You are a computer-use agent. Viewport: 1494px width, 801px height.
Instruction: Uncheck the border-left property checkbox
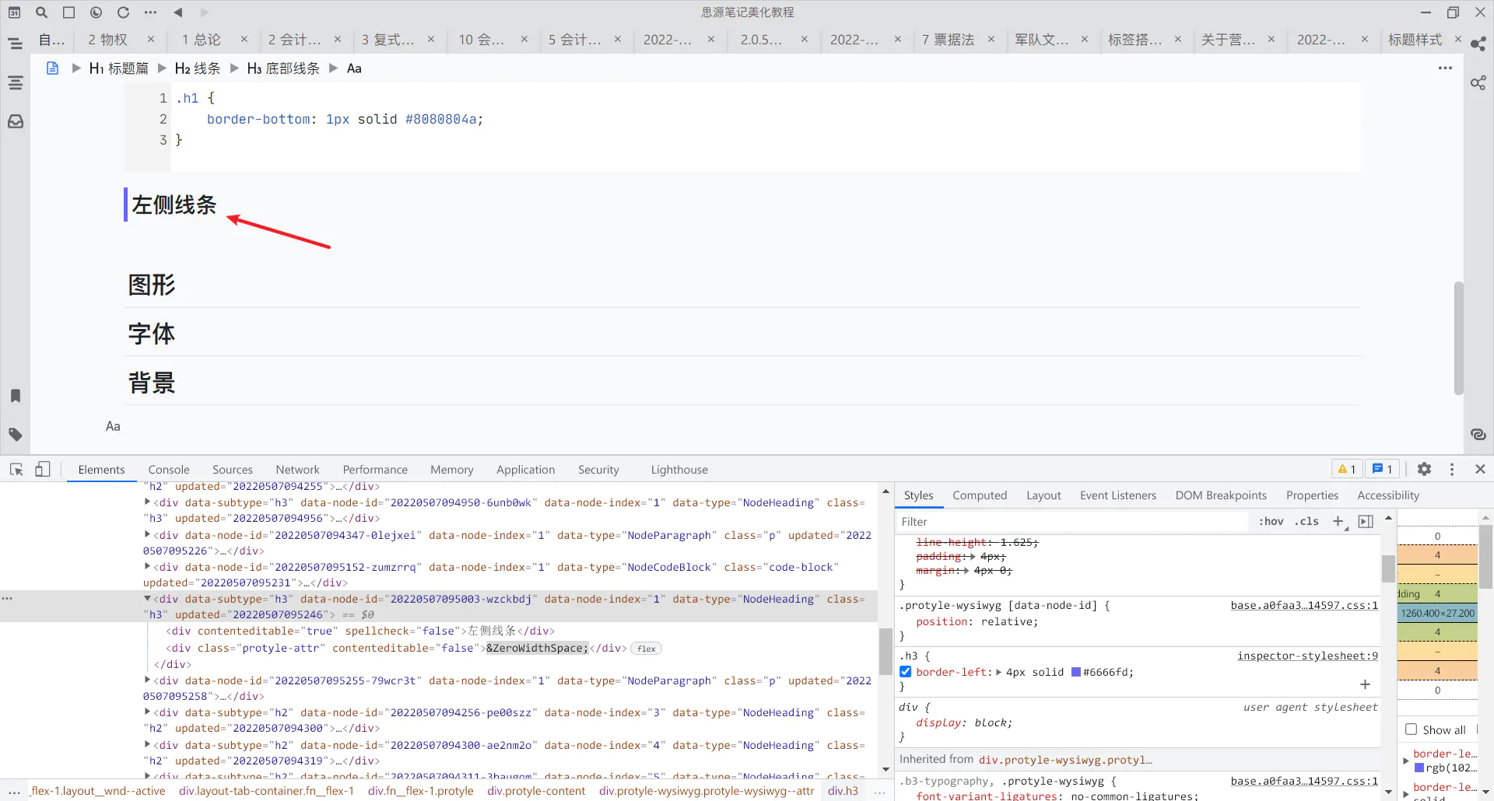tap(906, 672)
